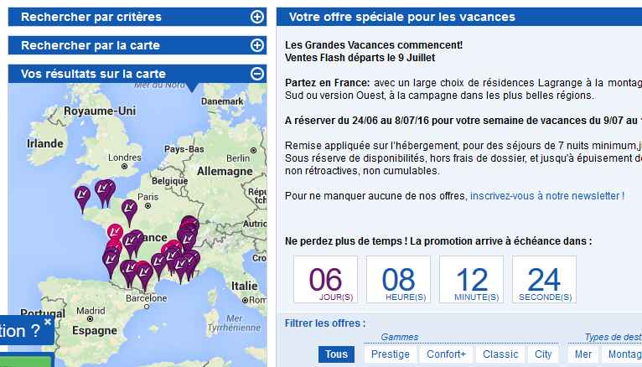Open the newsletter signup link
The image size is (642, 367).
point(546,195)
